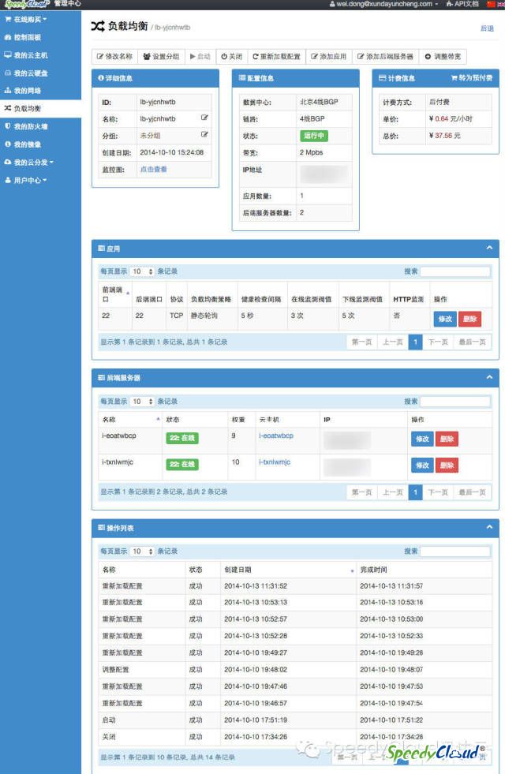
Task: Click 删除 for server i-eoatwbcp
Action: (447, 439)
